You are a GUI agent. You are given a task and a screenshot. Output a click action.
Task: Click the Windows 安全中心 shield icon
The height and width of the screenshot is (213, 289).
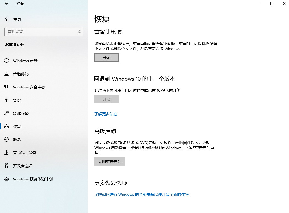point(7,87)
